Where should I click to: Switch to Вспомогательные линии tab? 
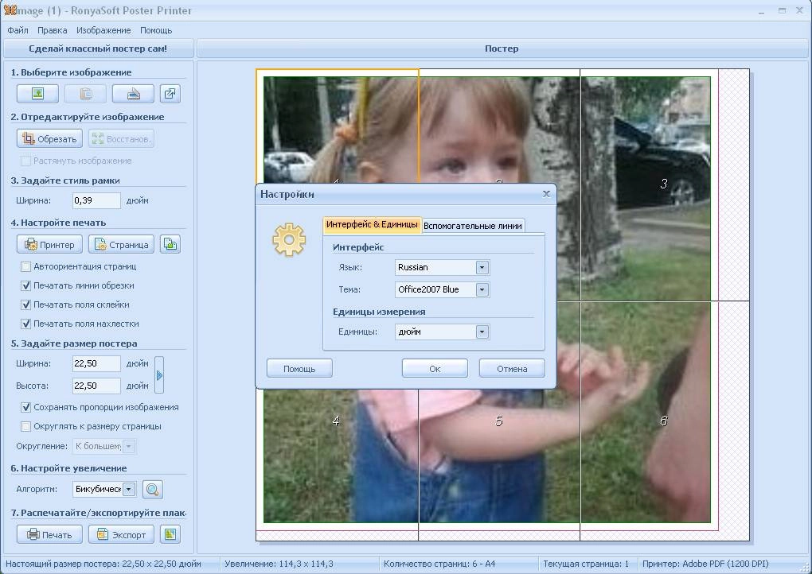coord(473,226)
